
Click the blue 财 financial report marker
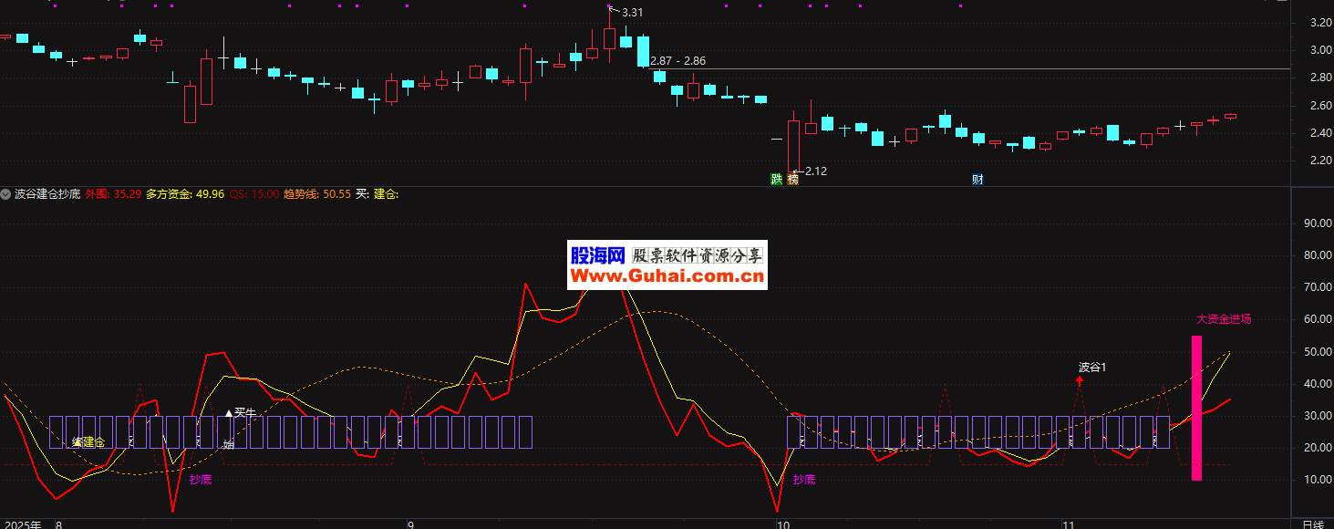pos(977,180)
